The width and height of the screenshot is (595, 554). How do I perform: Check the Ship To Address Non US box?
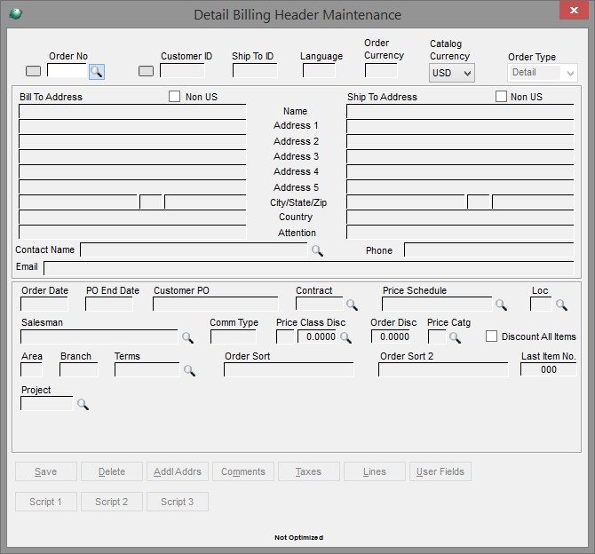point(501,97)
